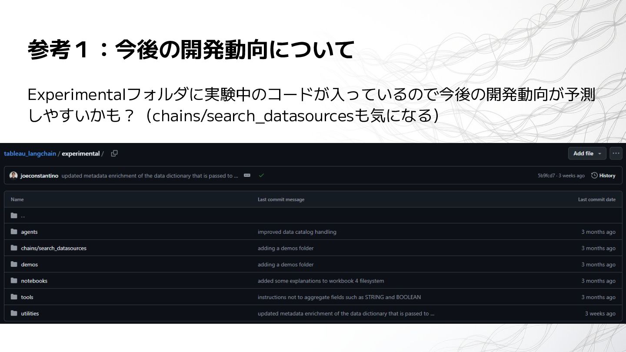Open commit 'added some explanations to workbook 4 filesystem'

click(321, 281)
